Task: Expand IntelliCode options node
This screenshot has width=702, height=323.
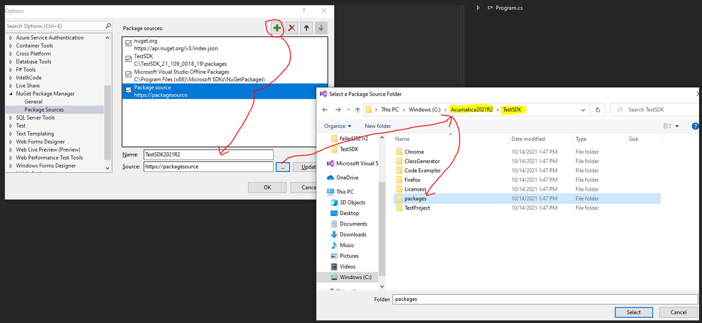Action: [11, 78]
